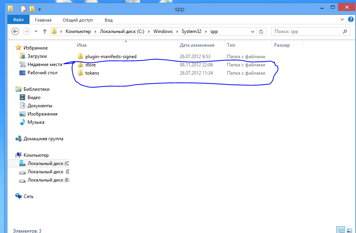Select the tokens folder icon
The height and width of the screenshot is (233, 356).
[x=80, y=73]
